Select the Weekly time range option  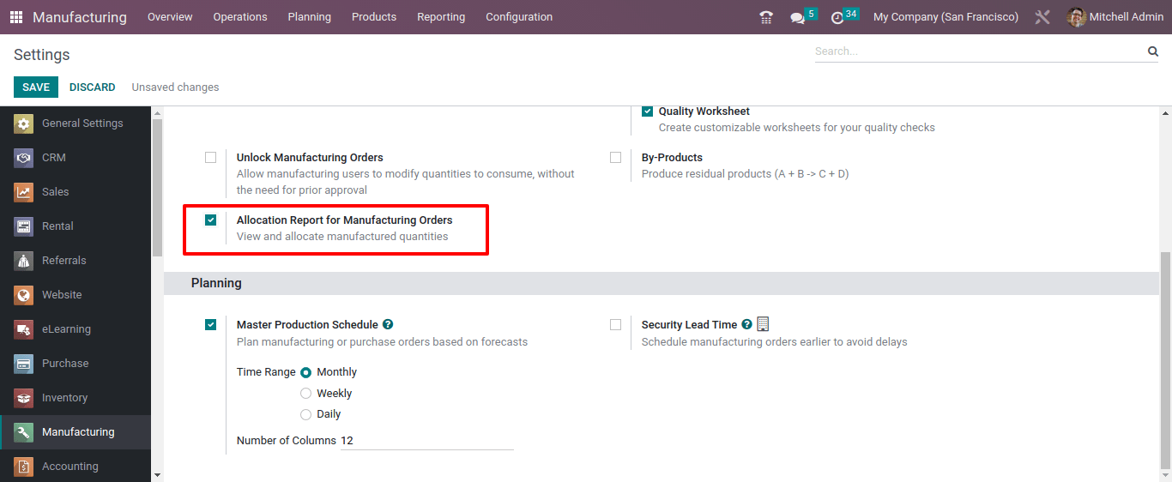coord(305,394)
